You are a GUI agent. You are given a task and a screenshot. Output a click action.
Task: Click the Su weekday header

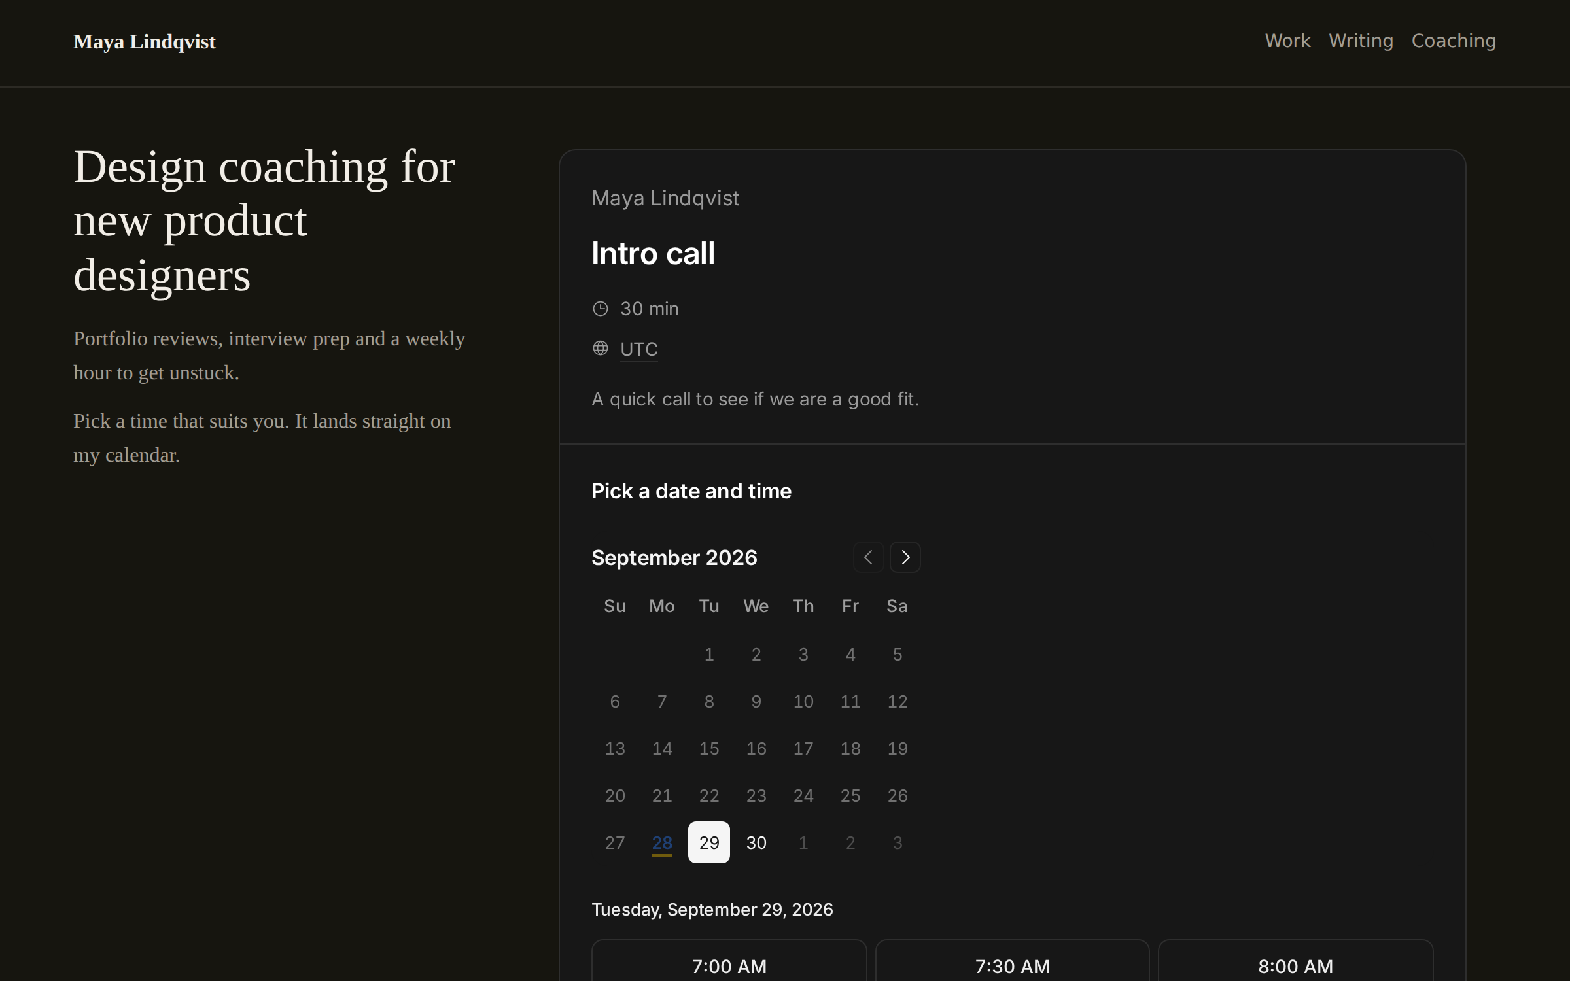point(615,606)
